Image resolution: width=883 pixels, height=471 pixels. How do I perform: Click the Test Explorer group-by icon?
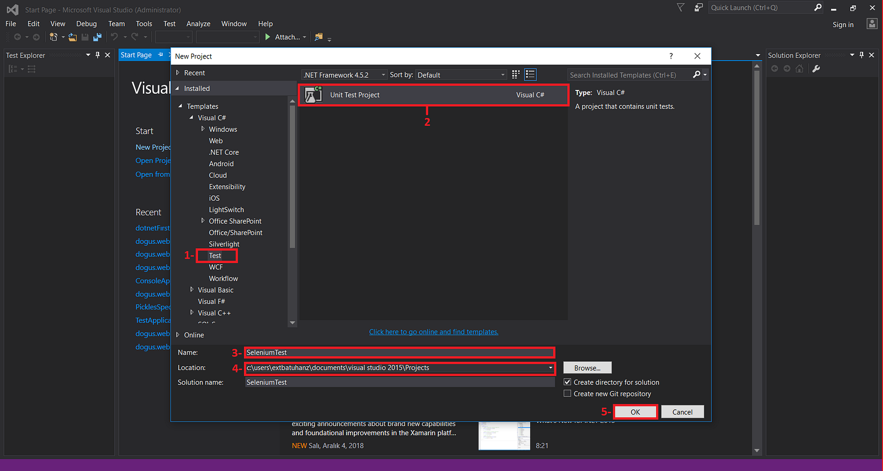(13, 69)
